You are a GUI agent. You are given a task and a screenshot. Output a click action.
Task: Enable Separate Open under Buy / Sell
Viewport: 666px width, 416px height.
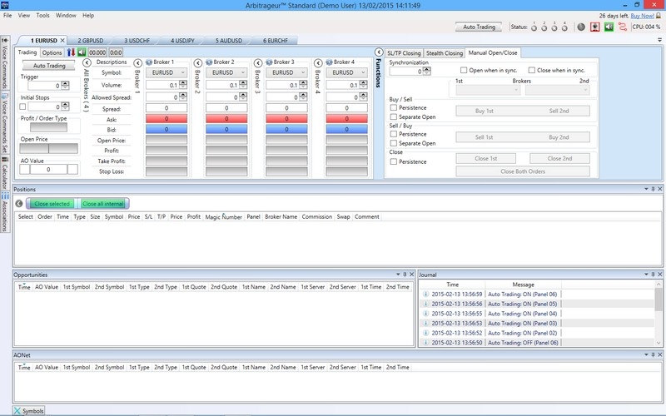coord(394,116)
